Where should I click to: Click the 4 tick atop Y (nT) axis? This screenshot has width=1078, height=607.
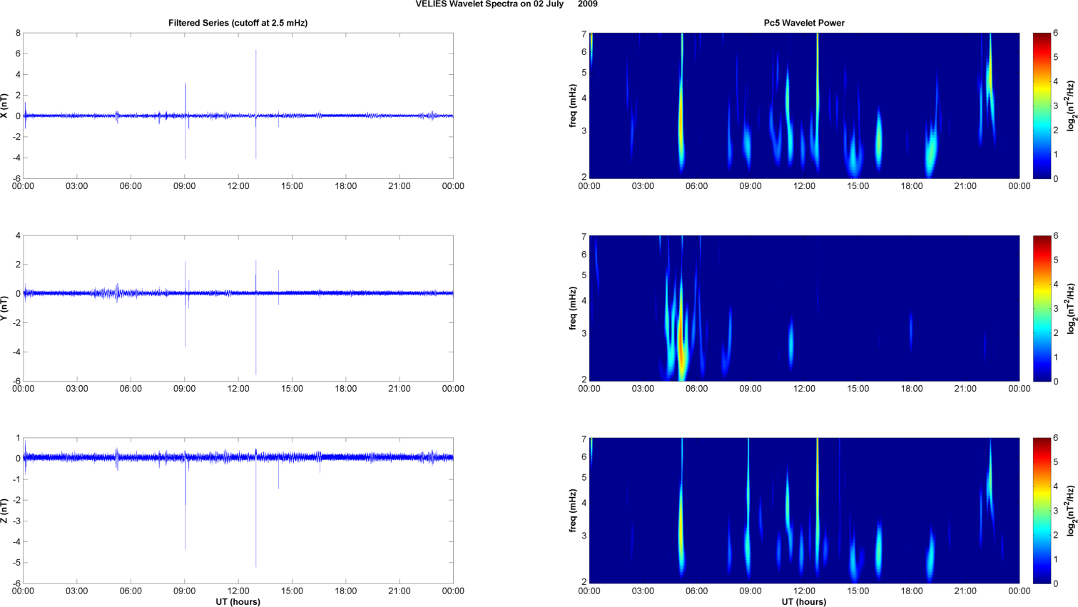click(x=18, y=235)
